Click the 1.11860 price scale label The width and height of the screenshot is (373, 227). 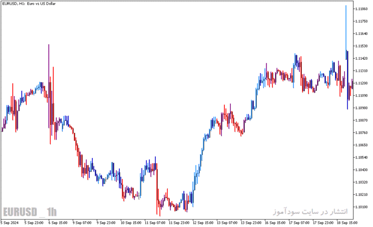pyautogui.click(x=361, y=9)
